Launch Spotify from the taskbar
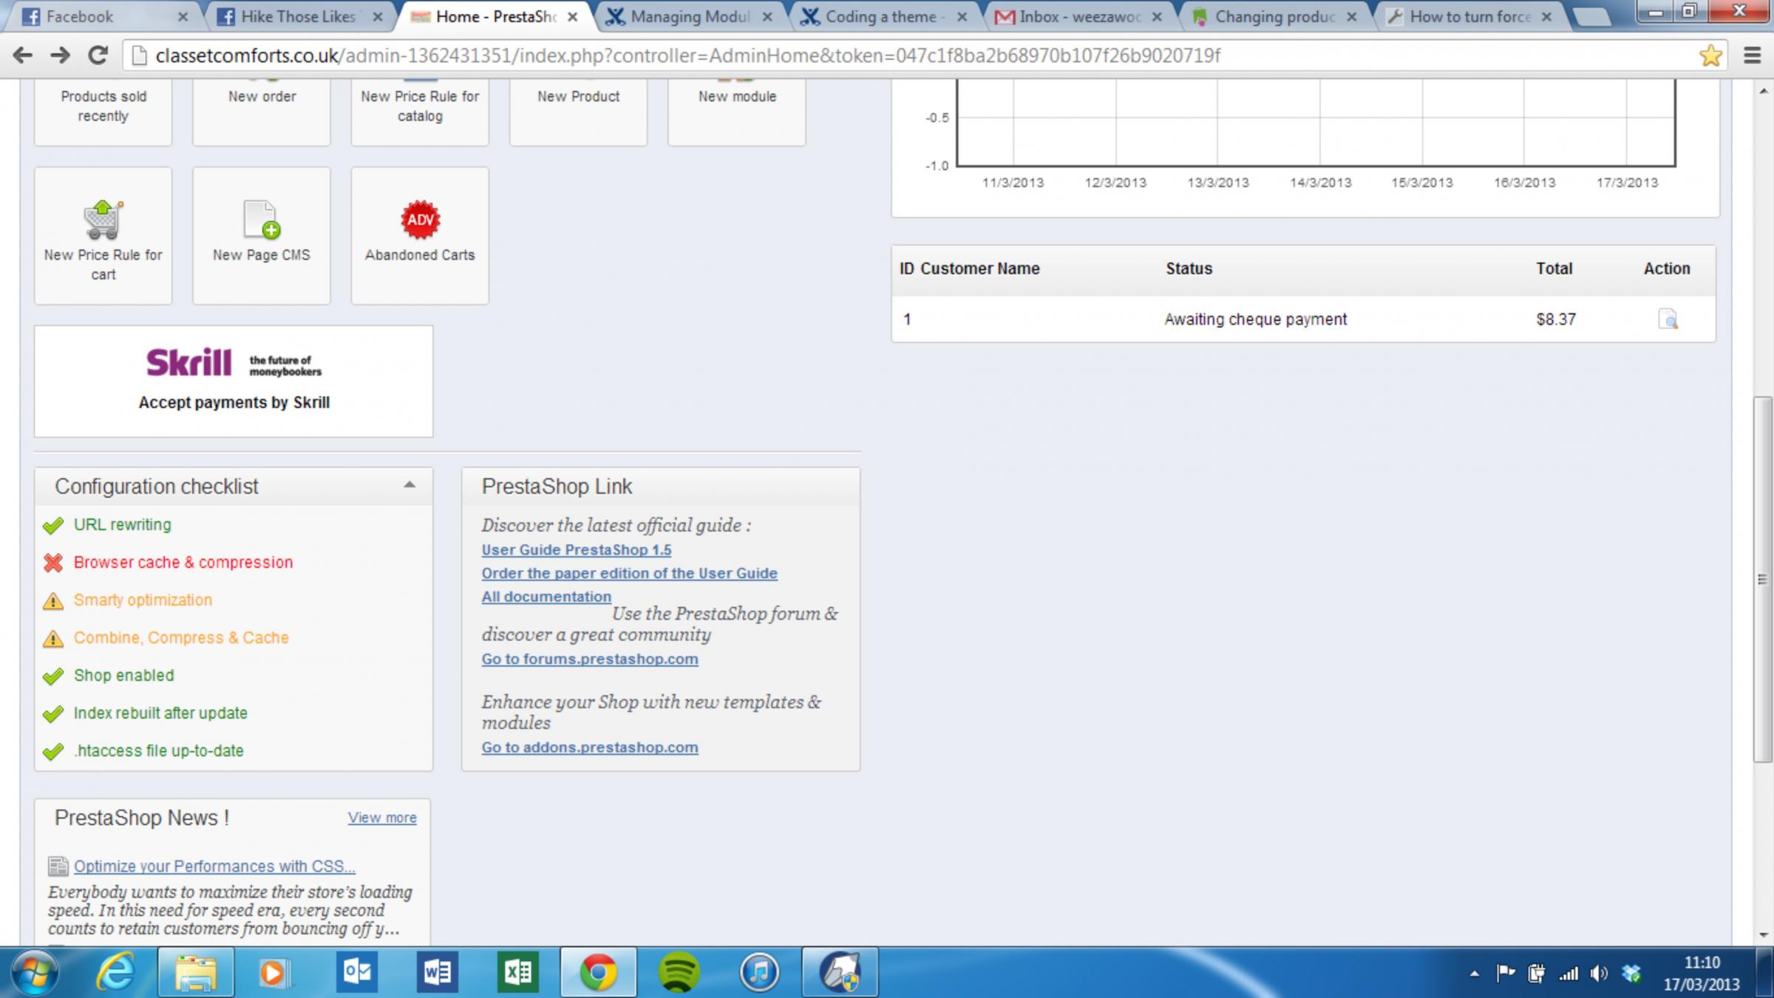Image resolution: width=1774 pixels, height=998 pixels. click(x=678, y=971)
